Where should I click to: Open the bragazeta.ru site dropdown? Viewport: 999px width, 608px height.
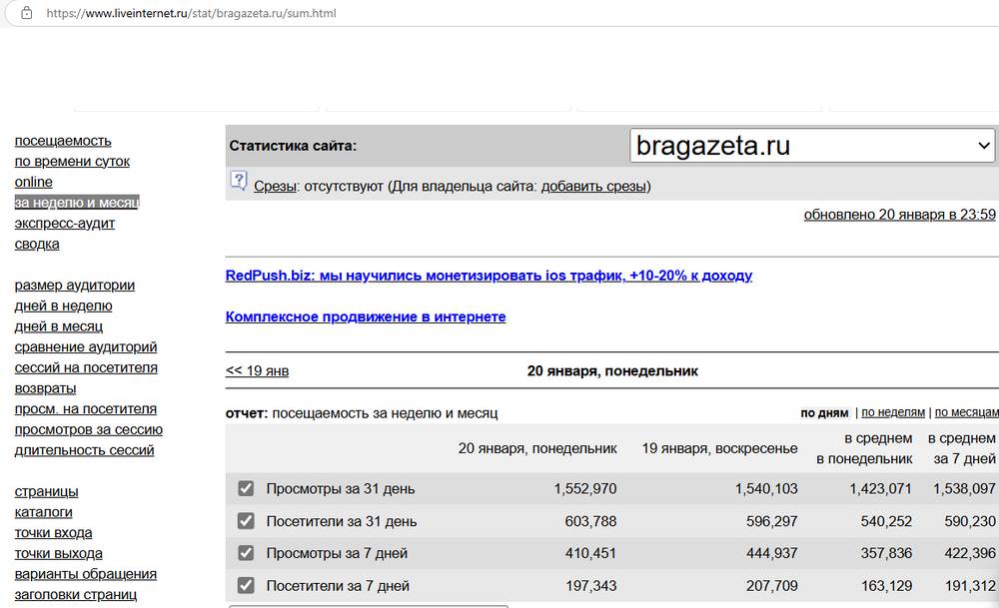tap(812, 146)
